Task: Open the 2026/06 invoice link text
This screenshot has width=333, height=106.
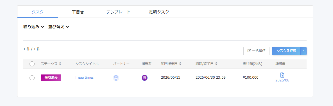Action: [282, 80]
